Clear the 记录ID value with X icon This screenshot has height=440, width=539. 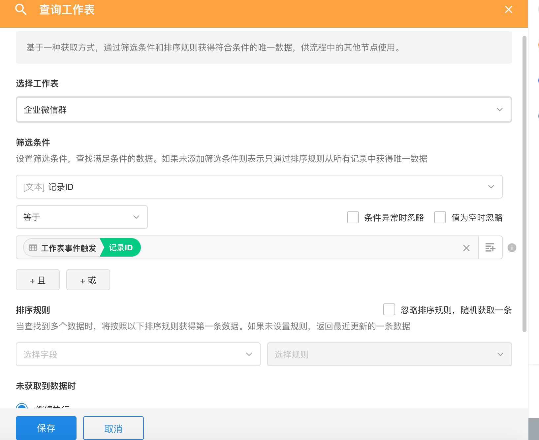(x=466, y=248)
